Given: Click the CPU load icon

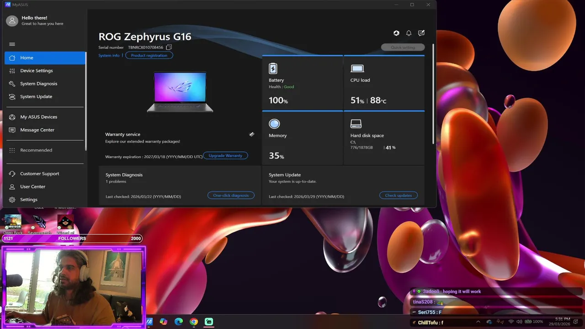Looking at the screenshot, I should tap(357, 69).
